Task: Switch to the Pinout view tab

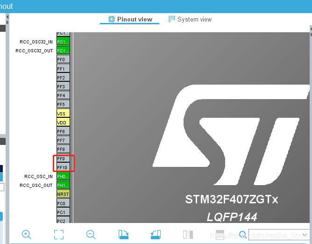Action: click(x=130, y=19)
